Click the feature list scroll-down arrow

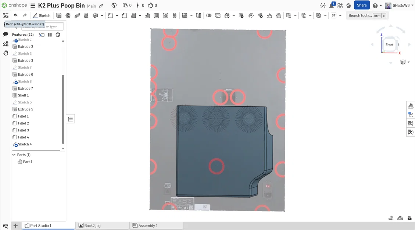(63, 149)
